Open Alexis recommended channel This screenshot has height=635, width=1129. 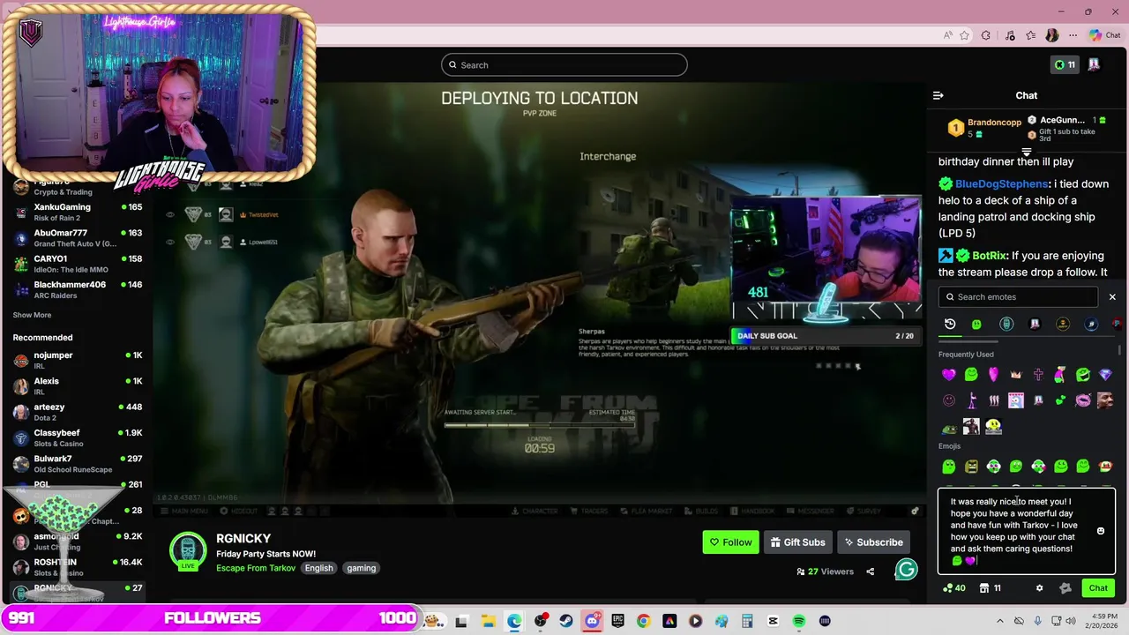coord(78,386)
